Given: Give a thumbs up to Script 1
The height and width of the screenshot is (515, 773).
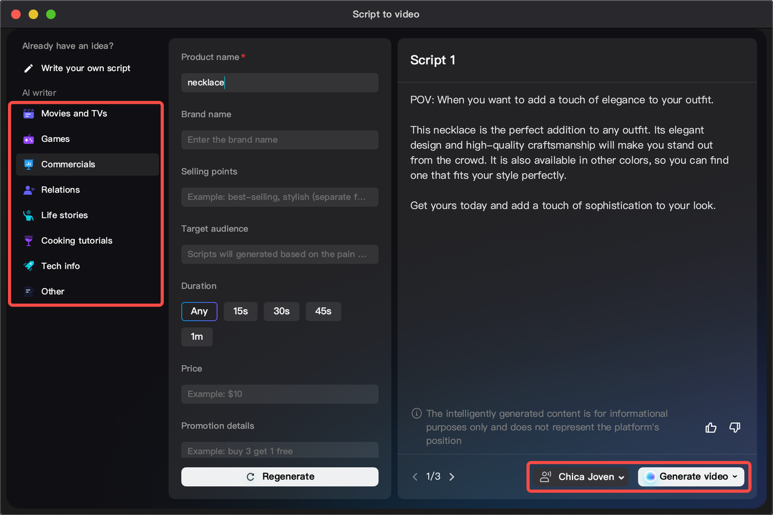Looking at the screenshot, I should click(710, 427).
